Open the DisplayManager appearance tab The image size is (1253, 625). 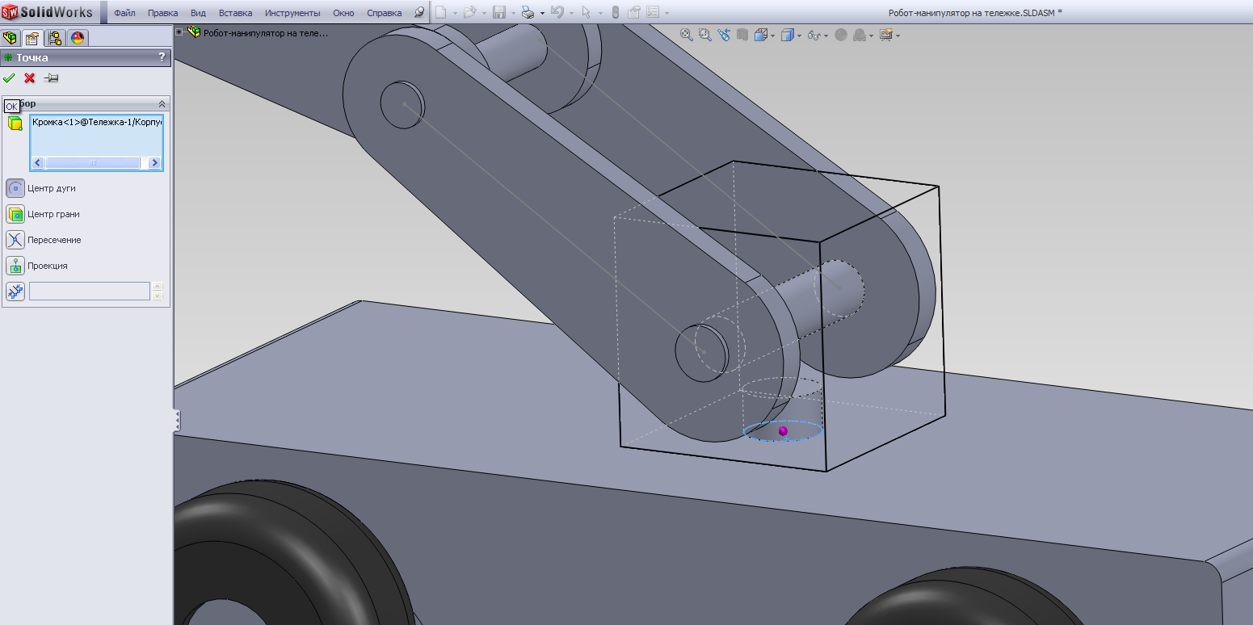tap(78, 38)
